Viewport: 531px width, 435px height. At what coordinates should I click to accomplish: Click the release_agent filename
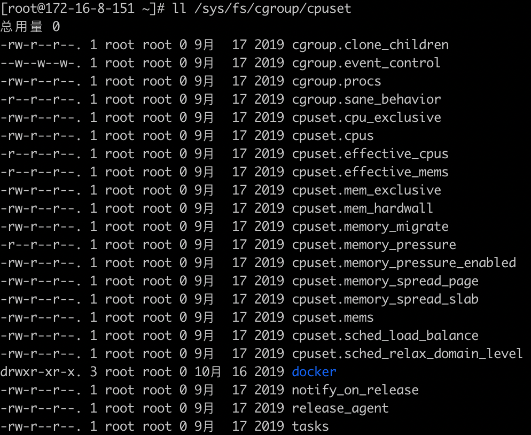(340, 408)
